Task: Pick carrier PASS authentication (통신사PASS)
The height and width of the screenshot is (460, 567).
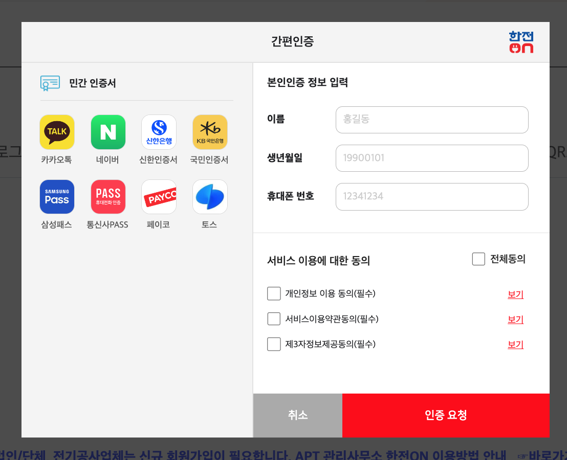Action: [x=108, y=197]
